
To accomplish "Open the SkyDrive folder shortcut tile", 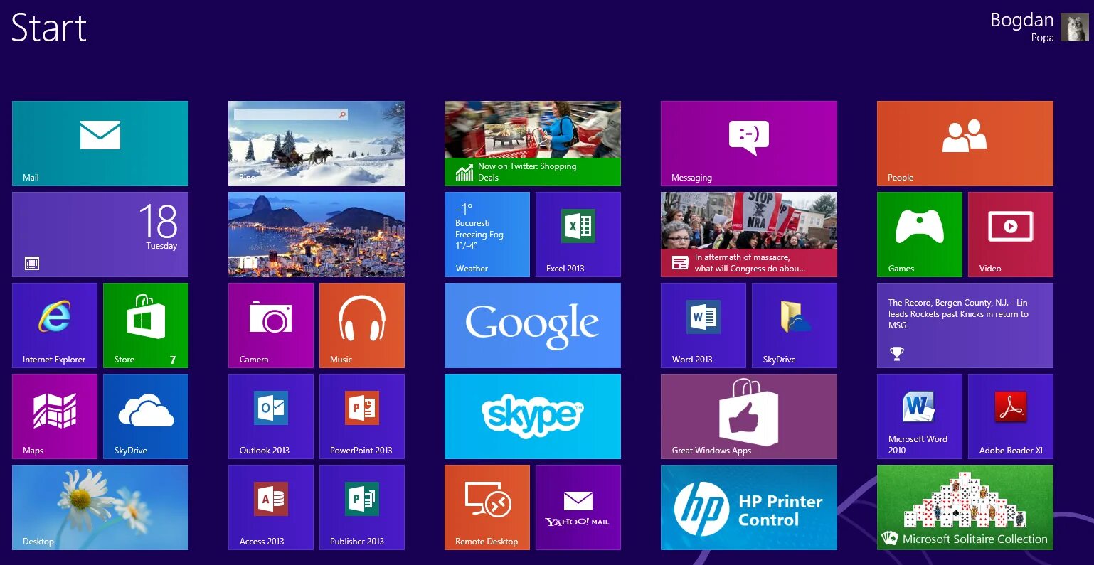I will [x=795, y=325].
